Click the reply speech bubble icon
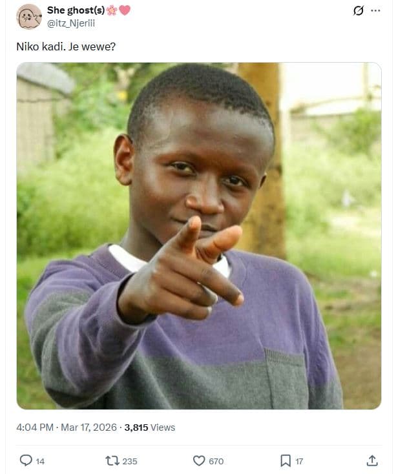Image resolution: width=396 pixels, height=474 pixels. pyautogui.click(x=26, y=460)
